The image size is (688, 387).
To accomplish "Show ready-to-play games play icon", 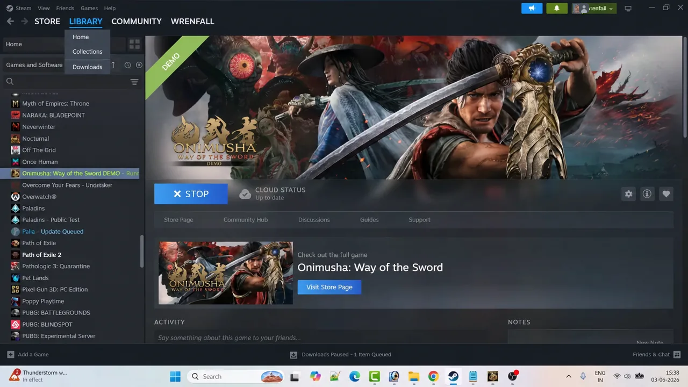I will tap(139, 65).
